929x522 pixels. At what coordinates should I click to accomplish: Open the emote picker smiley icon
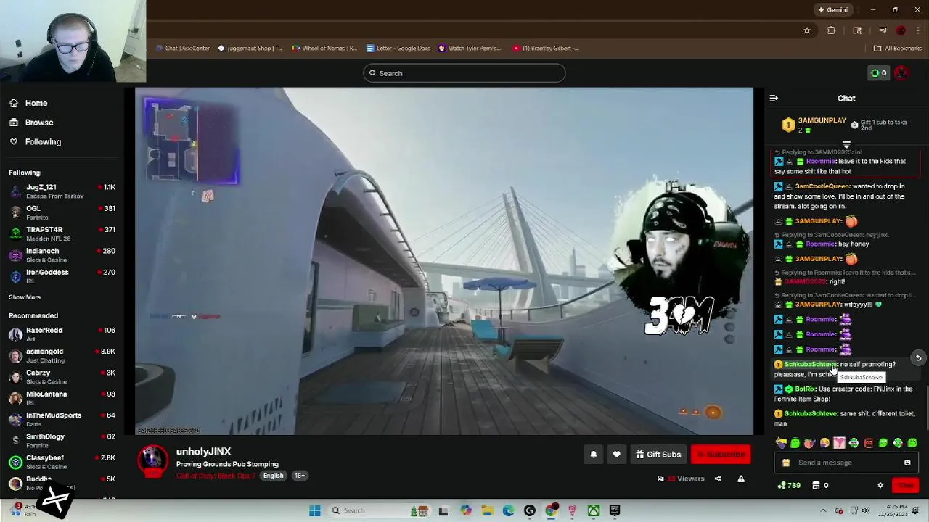(x=907, y=463)
